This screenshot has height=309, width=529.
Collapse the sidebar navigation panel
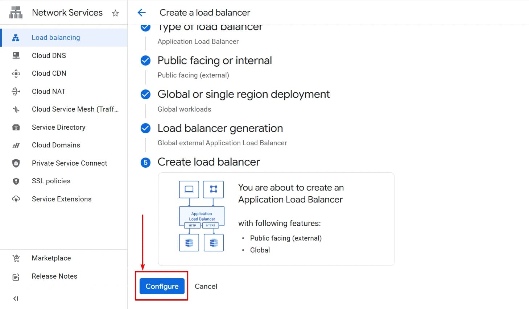point(16,298)
